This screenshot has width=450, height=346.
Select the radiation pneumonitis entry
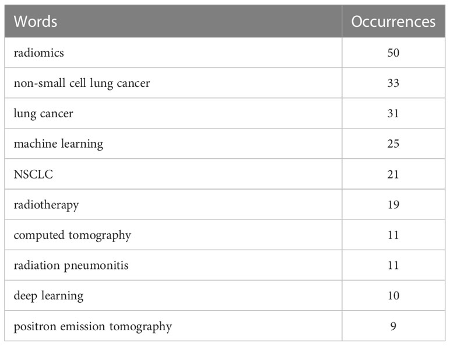pos(71,265)
